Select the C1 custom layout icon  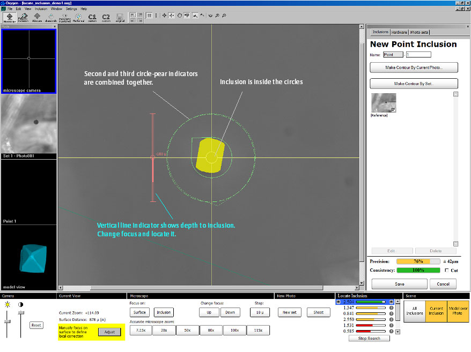click(x=92, y=17)
